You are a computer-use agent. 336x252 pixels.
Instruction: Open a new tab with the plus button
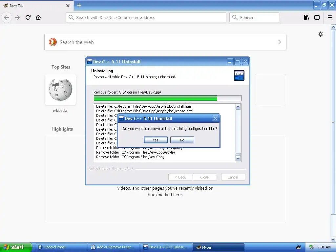point(79,5)
